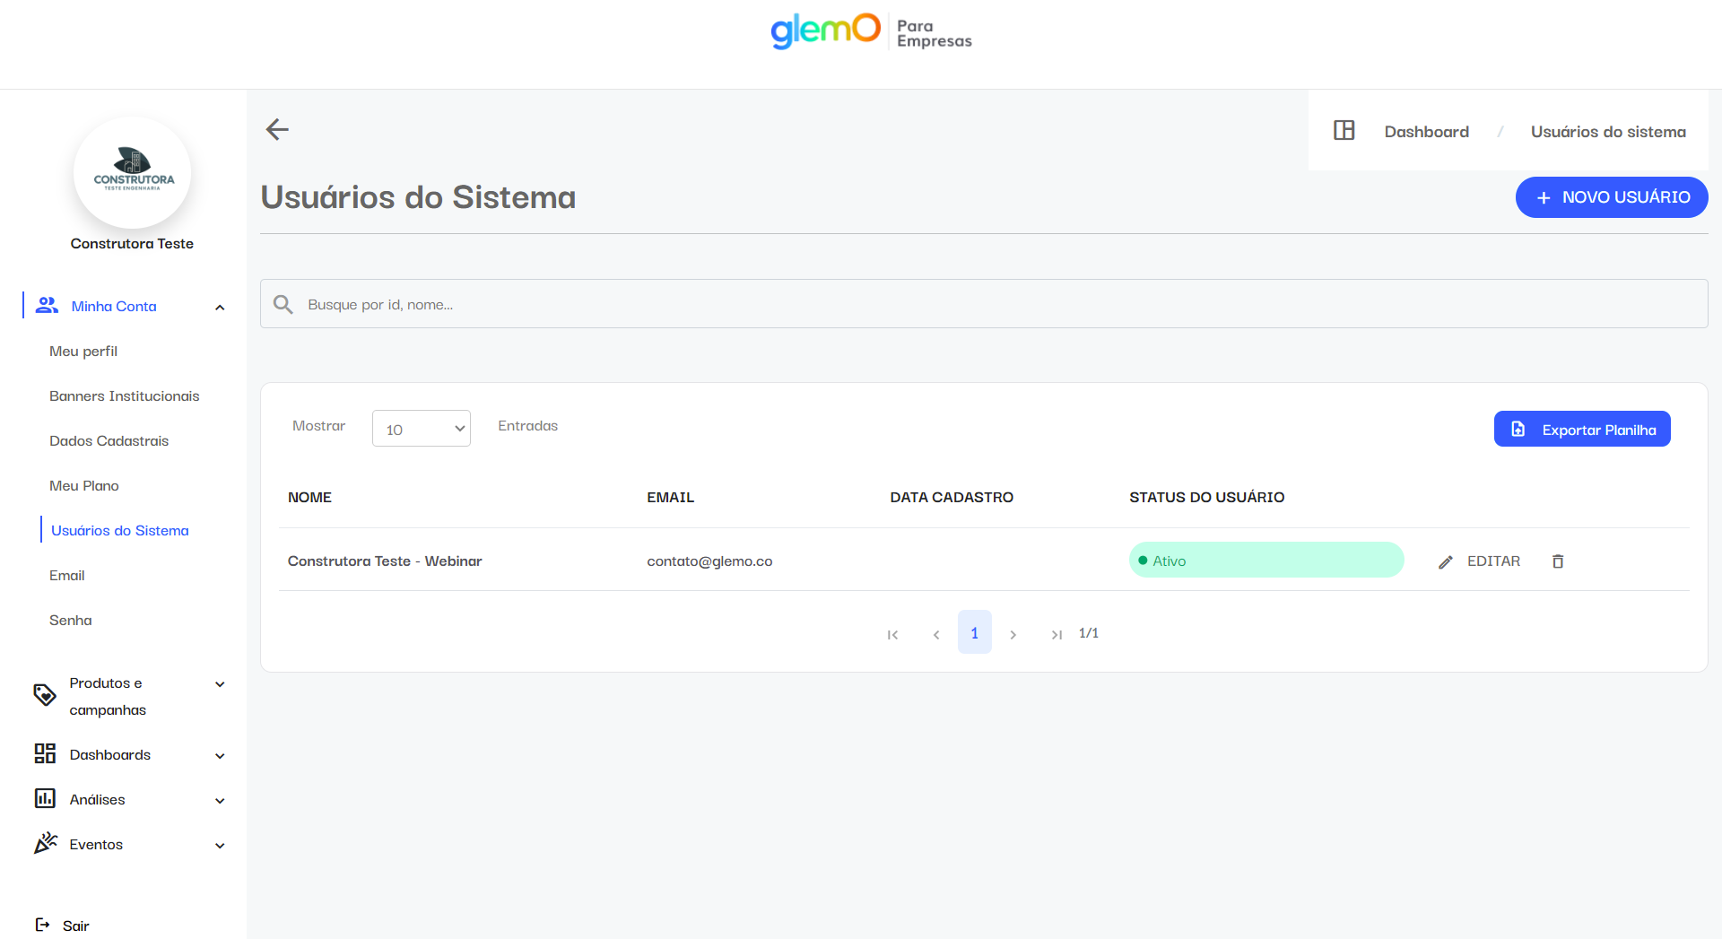The height and width of the screenshot is (939, 1722).
Task: Open Dados Cadastrais in sidebar
Action: point(109,441)
